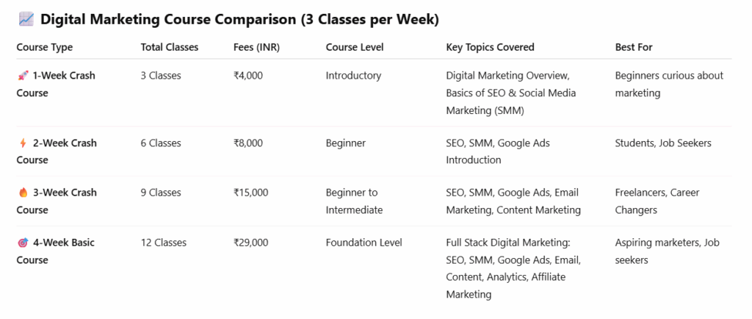
Task: Click the target icon for 4-Week Basic Course
Action: click(x=23, y=243)
